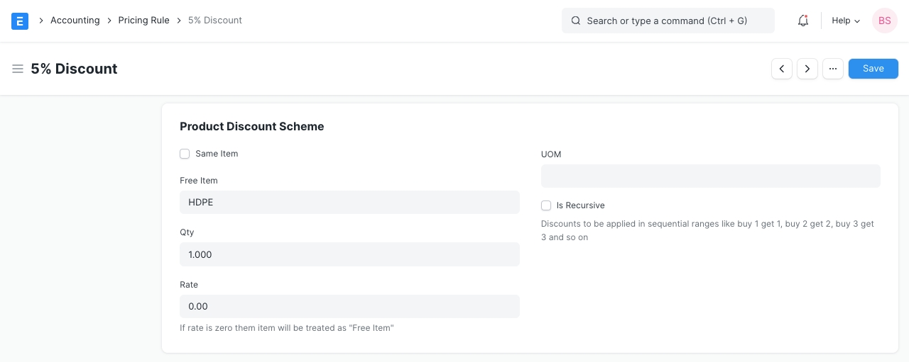Open the notifications bell icon

pyautogui.click(x=803, y=21)
